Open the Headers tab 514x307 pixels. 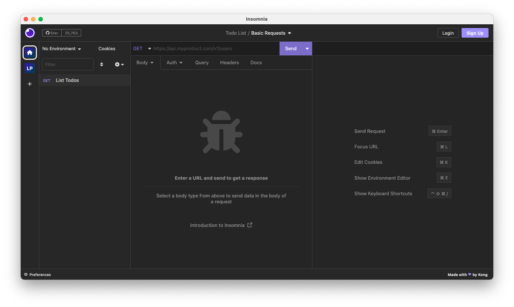229,62
